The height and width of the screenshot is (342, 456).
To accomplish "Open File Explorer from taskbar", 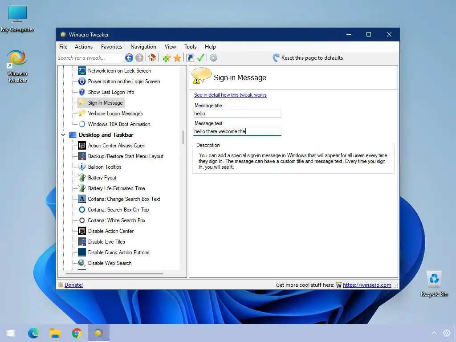I will pyautogui.click(x=55, y=333).
